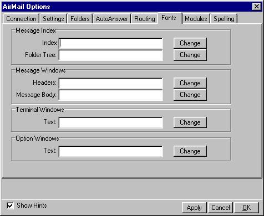This screenshot has height=216, width=264.
Task: Open the Routing tab
Action: click(144, 19)
